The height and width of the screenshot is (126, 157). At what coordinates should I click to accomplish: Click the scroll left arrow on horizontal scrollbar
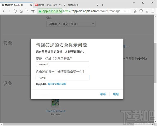(x=2, y=124)
